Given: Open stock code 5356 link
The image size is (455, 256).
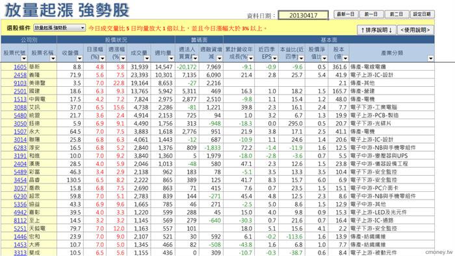Looking at the screenshot, I should pos(20,204).
